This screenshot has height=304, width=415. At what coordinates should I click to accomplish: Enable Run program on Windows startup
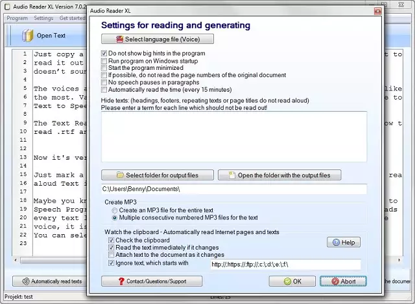(x=104, y=61)
